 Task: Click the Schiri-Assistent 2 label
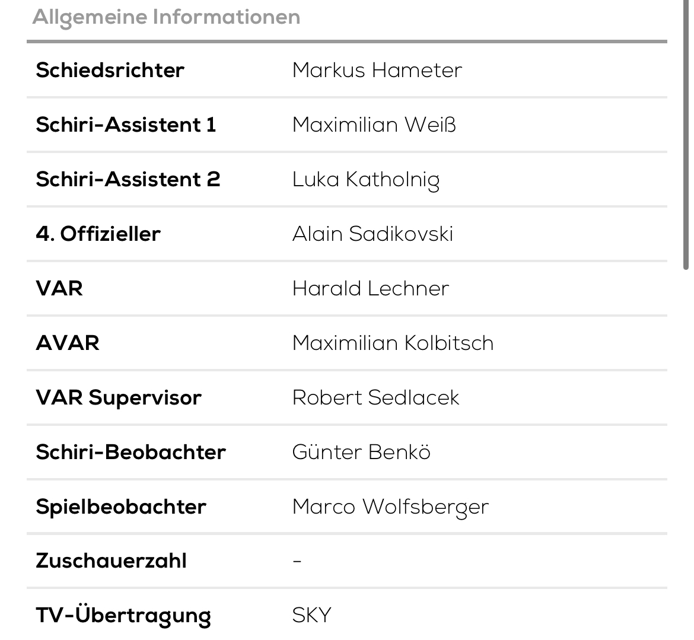click(x=128, y=179)
